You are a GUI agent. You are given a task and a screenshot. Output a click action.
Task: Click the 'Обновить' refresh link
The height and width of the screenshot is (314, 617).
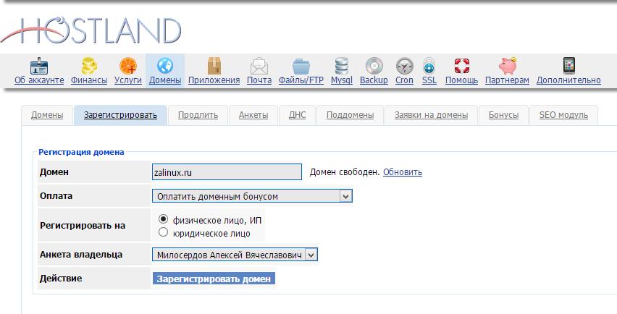pyautogui.click(x=403, y=172)
